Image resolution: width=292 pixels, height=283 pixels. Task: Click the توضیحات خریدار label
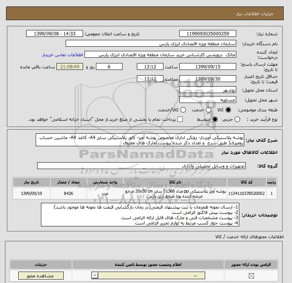260,215
